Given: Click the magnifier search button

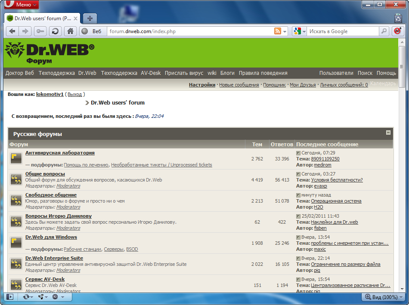Looking at the screenshot, I should point(383,31).
